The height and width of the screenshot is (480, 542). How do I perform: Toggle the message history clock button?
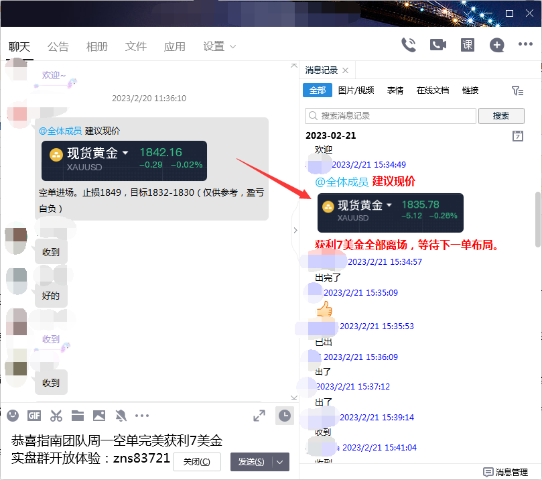tap(285, 416)
